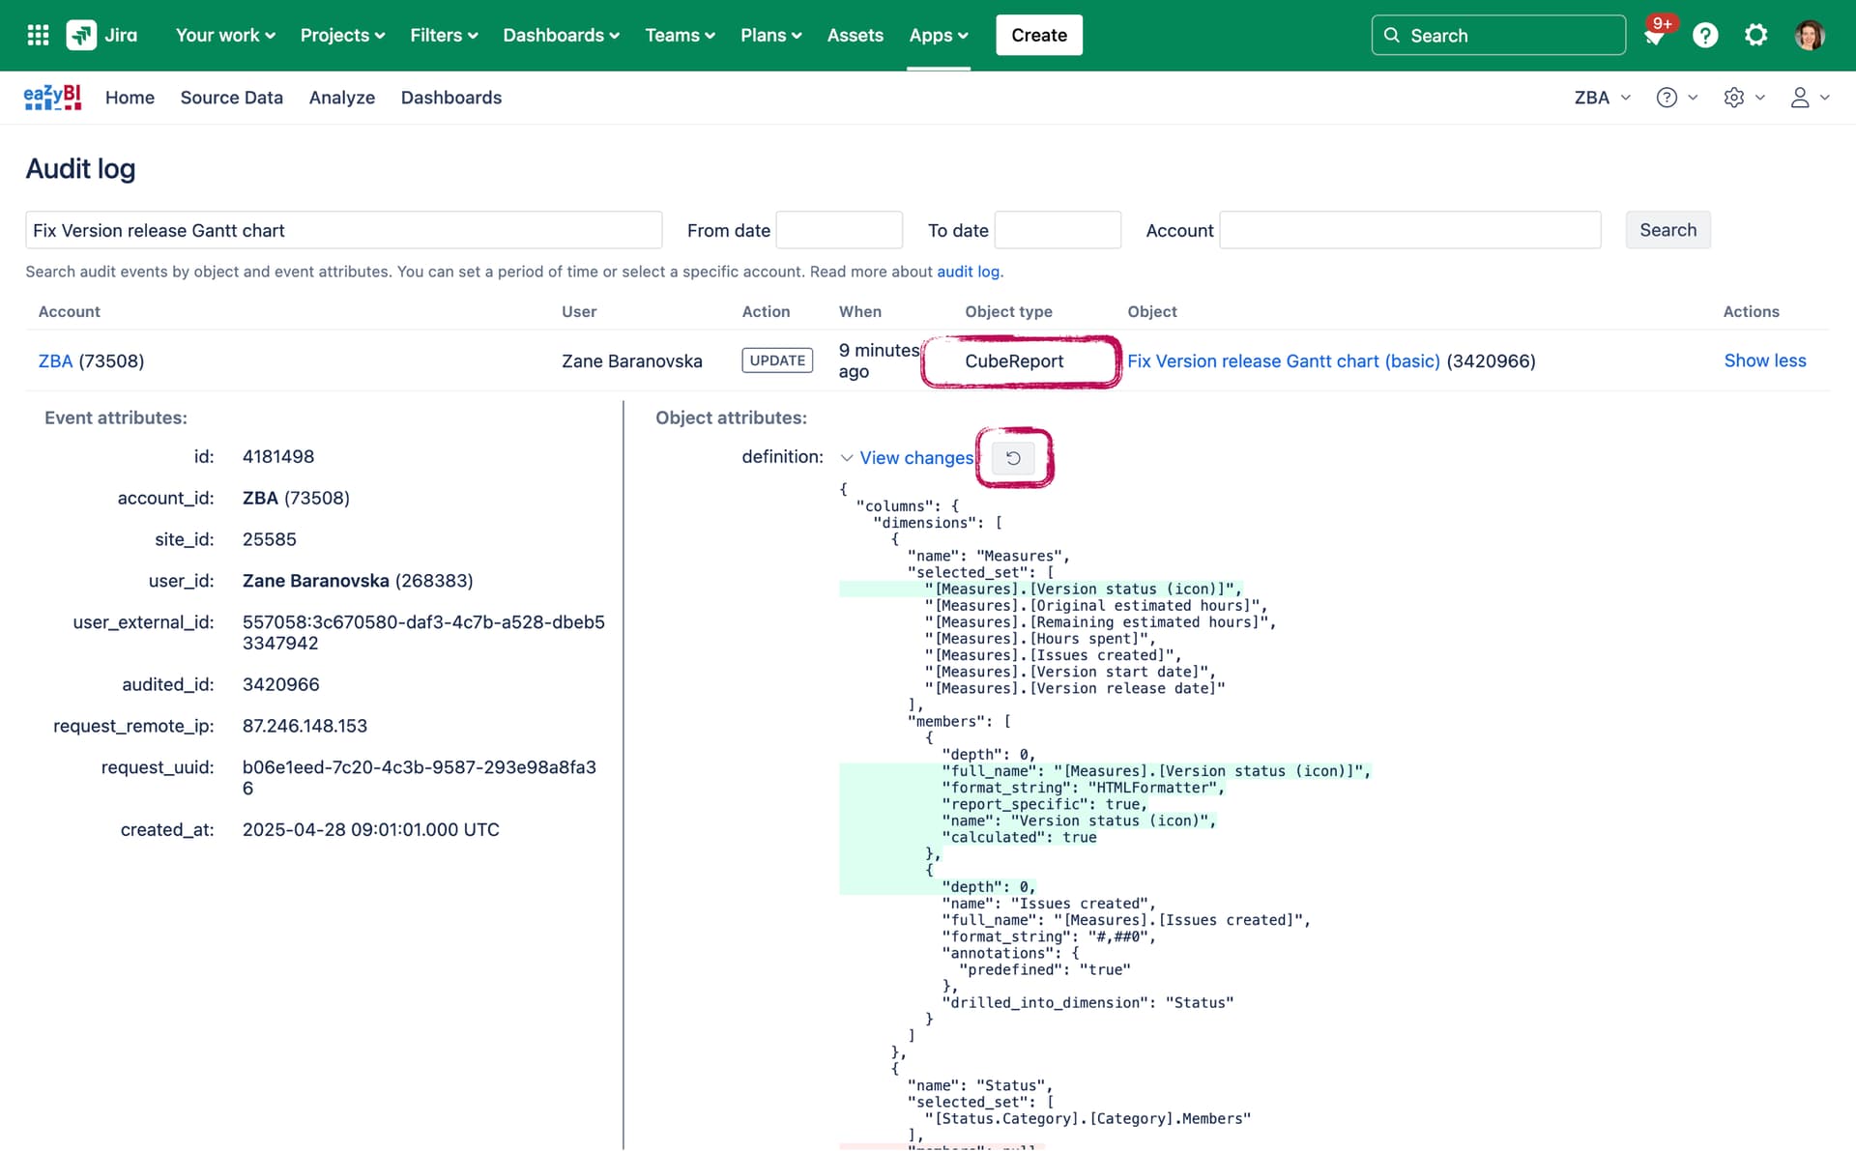Expand the Projects menu
Viewport: 1856px width, 1151px height.
coord(342,36)
